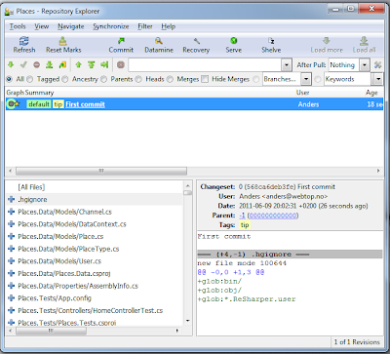Click the User column header
Image resolution: width=390 pixels, height=354 pixels.
pos(302,93)
